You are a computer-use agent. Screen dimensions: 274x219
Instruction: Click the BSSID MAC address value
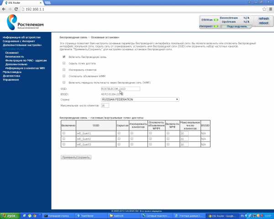[112, 94]
